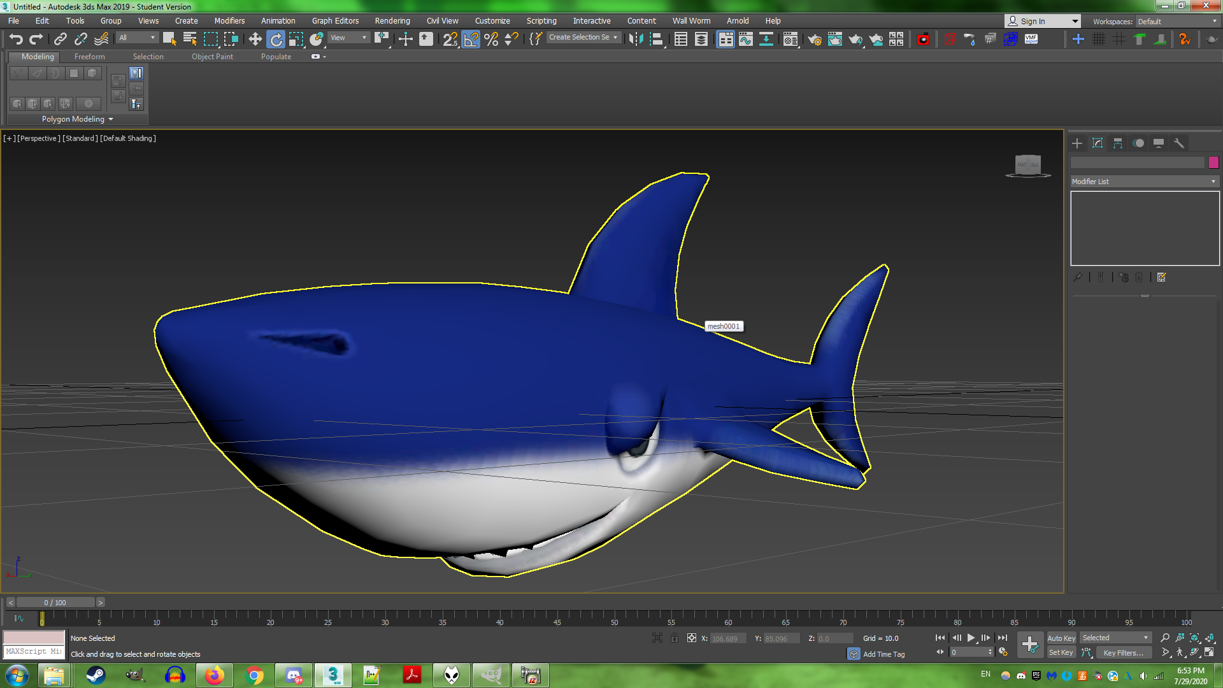Click the pink object color swatch
This screenshot has height=688, width=1223.
click(1213, 162)
